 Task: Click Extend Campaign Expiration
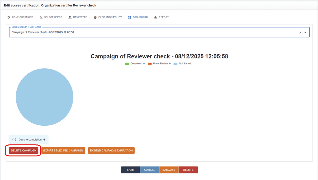(x=112, y=151)
